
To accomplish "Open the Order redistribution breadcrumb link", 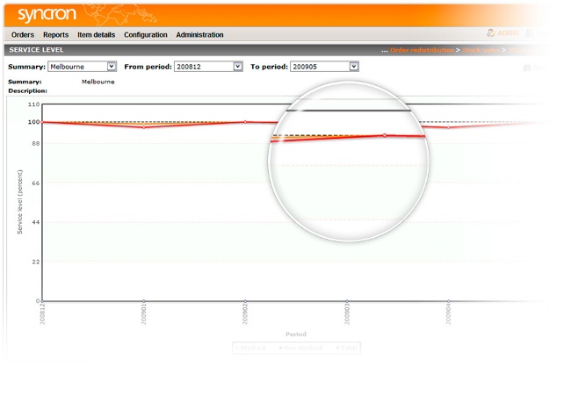I will point(422,50).
